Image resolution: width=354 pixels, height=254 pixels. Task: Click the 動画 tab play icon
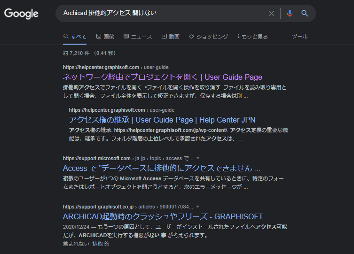point(164,36)
